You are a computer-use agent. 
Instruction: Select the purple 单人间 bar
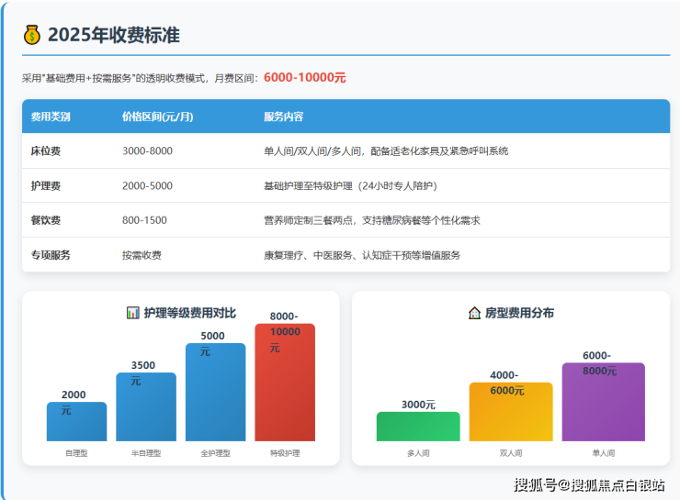point(603,404)
